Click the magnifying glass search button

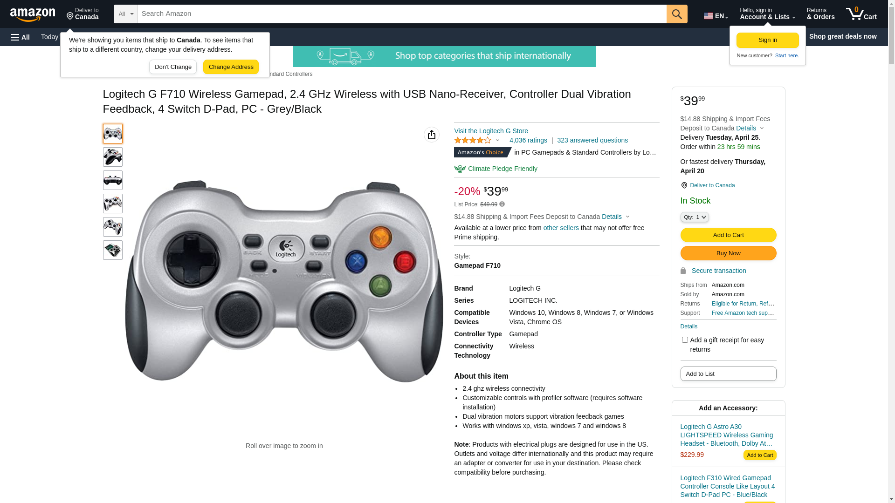677,14
